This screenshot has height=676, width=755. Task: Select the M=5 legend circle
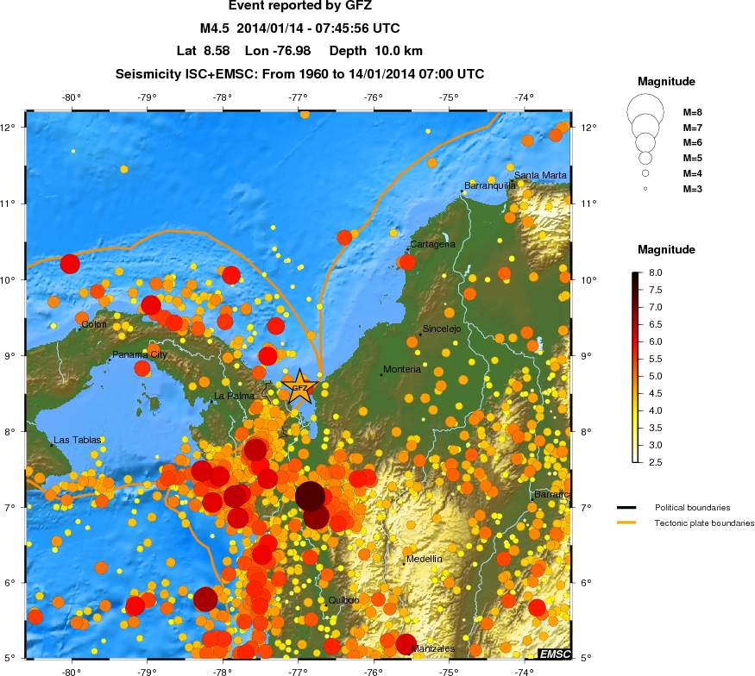click(x=645, y=157)
